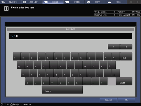Open help via the question mark icon
Viewport: 141px width, 106px height.
tap(137, 2)
